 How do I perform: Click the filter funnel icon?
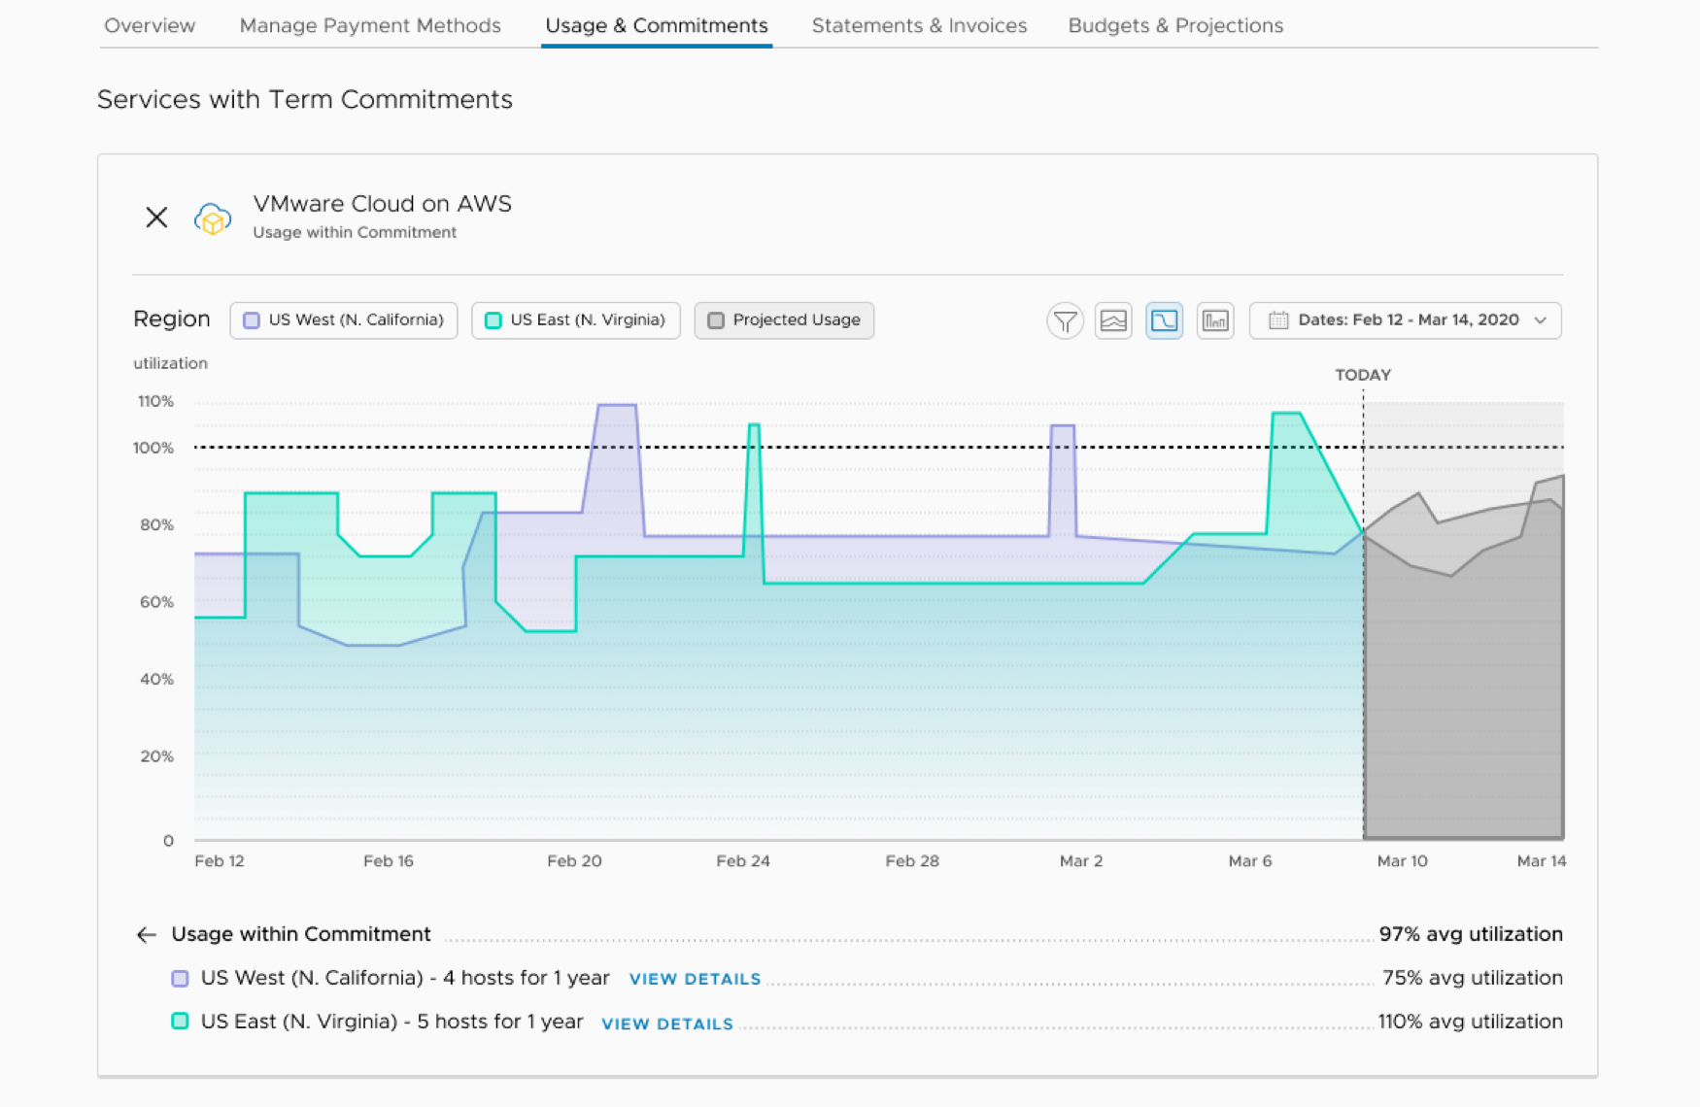pyautogui.click(x=1065, y=320)
